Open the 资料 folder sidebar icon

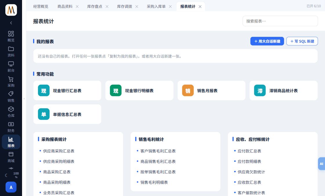click(x=11, y=51)
